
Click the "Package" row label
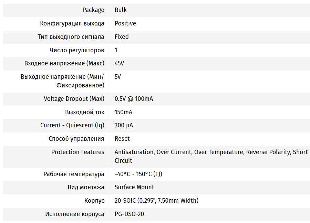(x=93, y=10)
